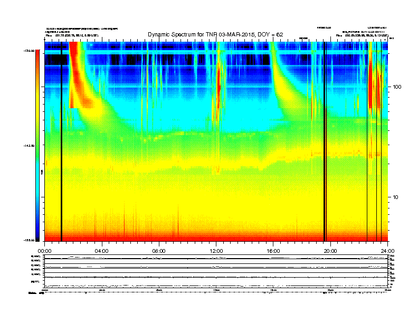This screenshot has height=323, width=418.
Task: Click the large "12:00" time axis label
Action: click(x=216, y=251)
